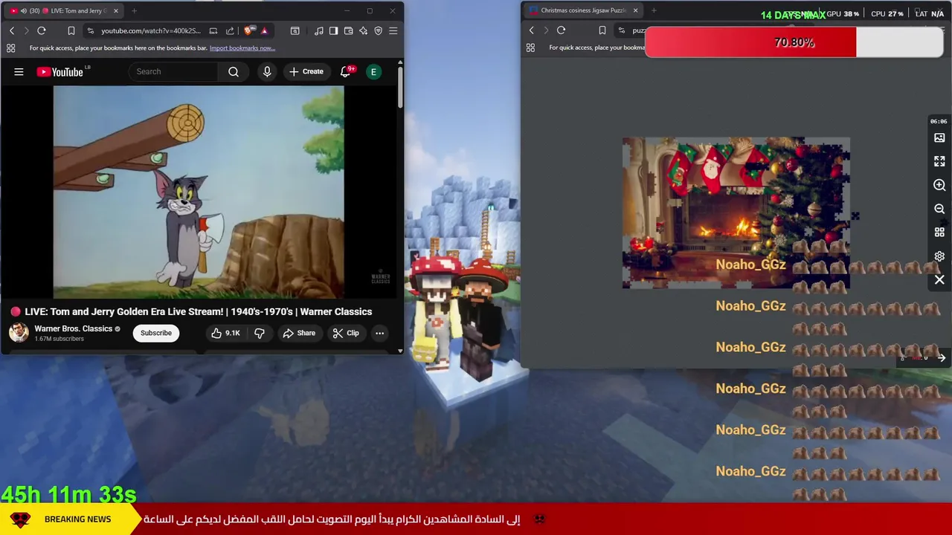Open the Brave Rewards triangle icon
The image size is (952, 535).
tap(264, 30)
